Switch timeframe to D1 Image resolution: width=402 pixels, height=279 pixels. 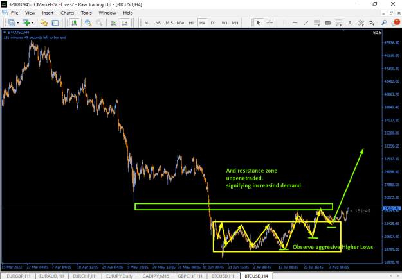click(214, 22)
